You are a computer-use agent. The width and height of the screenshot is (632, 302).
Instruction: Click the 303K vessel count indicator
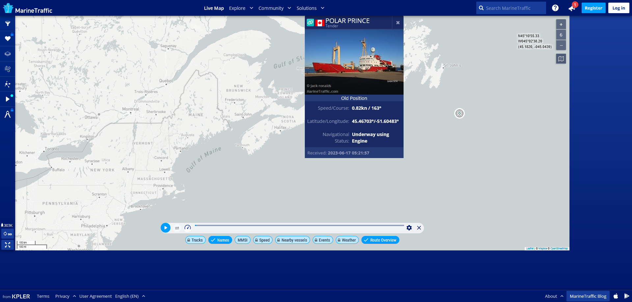coord(7,225)
